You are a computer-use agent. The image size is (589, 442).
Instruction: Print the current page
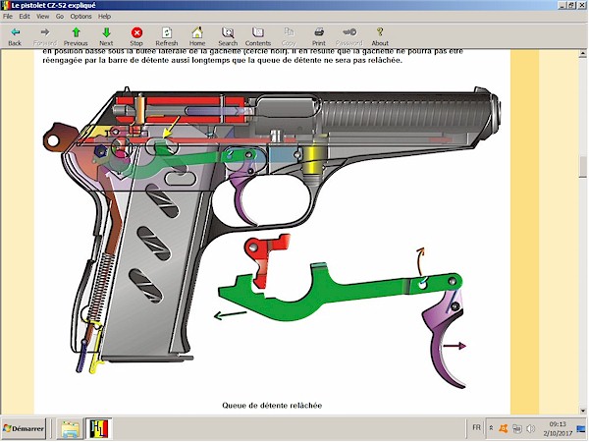pos(318,36)
